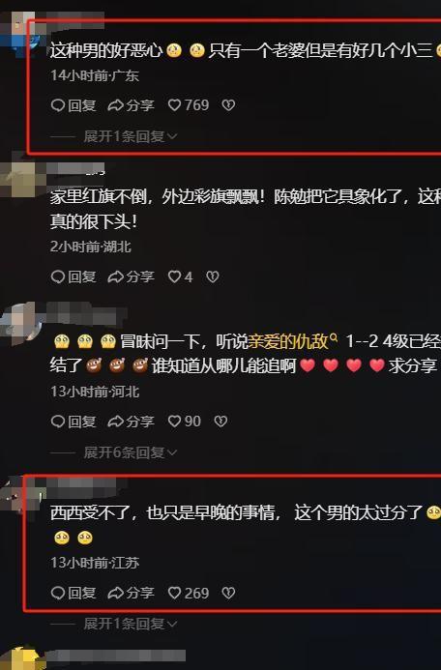
Task: Like the 江苏 comment with 269 likes
Action: (188, 593)
